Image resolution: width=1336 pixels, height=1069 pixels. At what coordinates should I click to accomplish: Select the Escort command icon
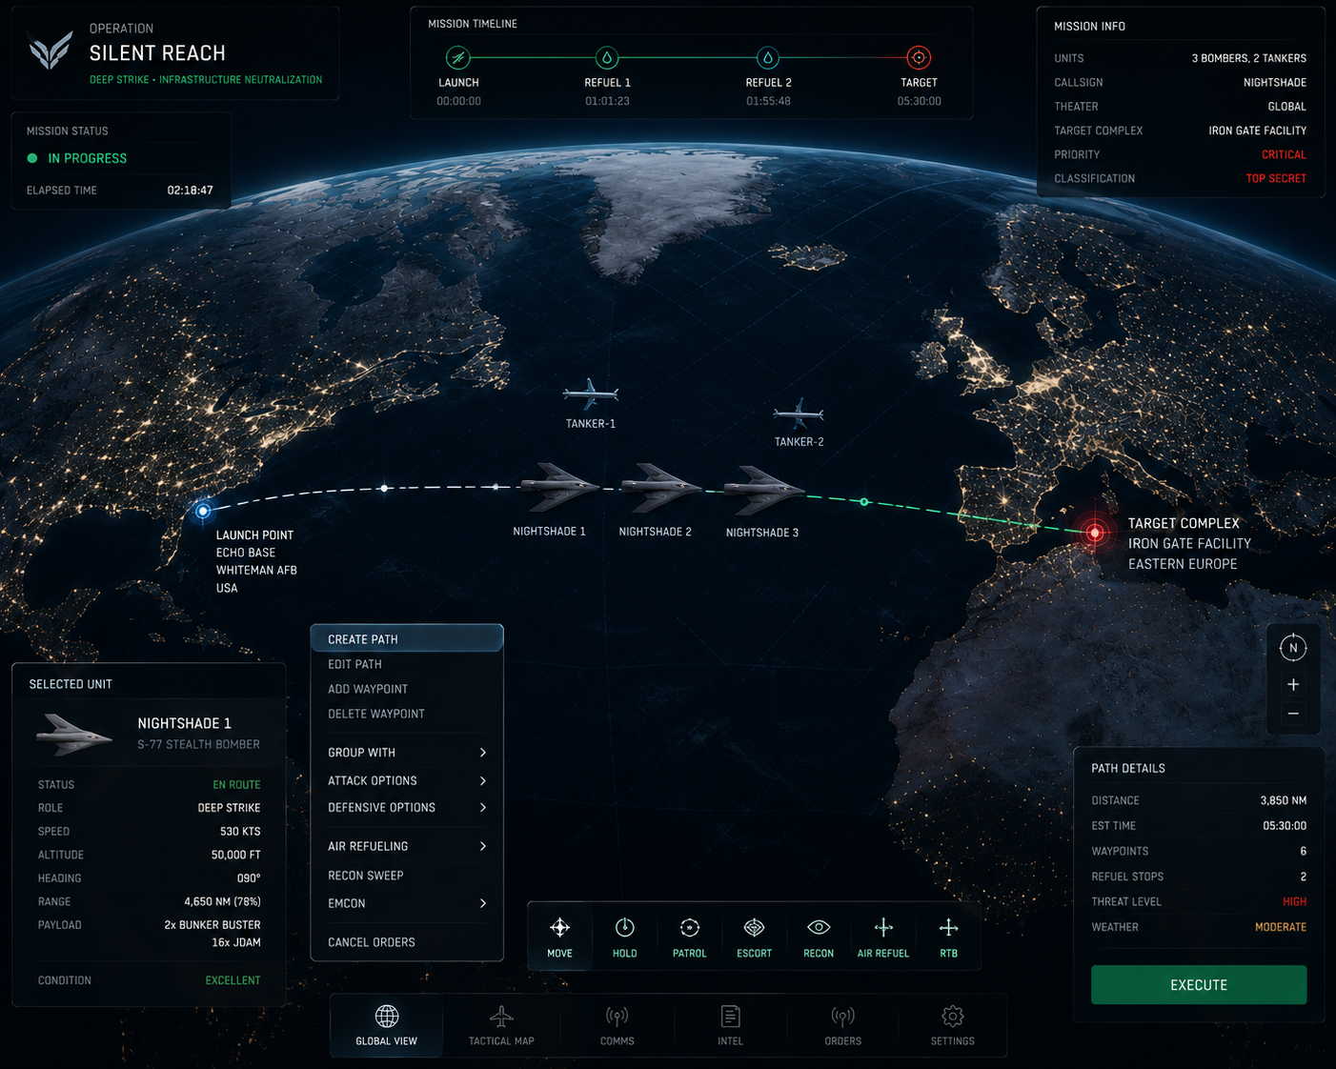[754, 927]
